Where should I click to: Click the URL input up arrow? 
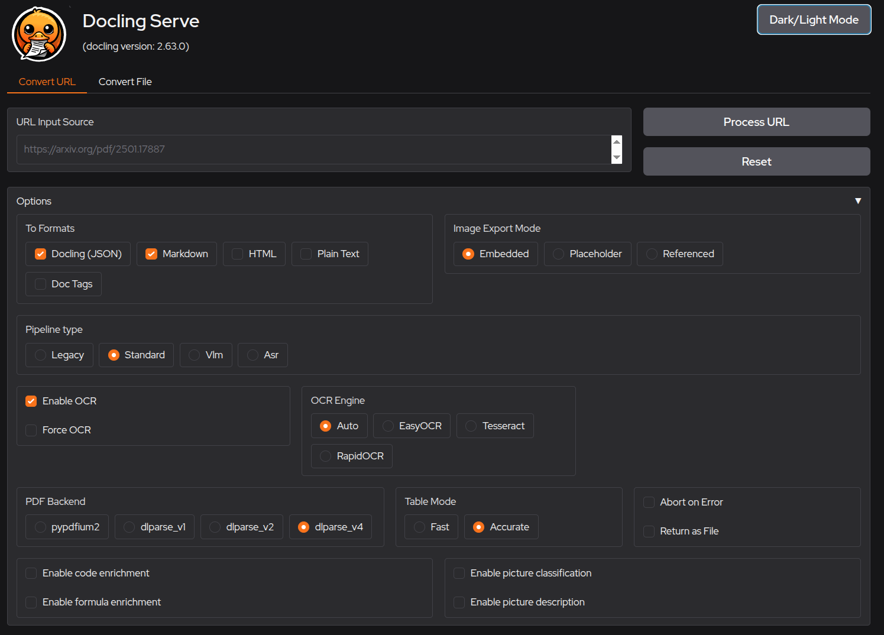coord(617,142)
